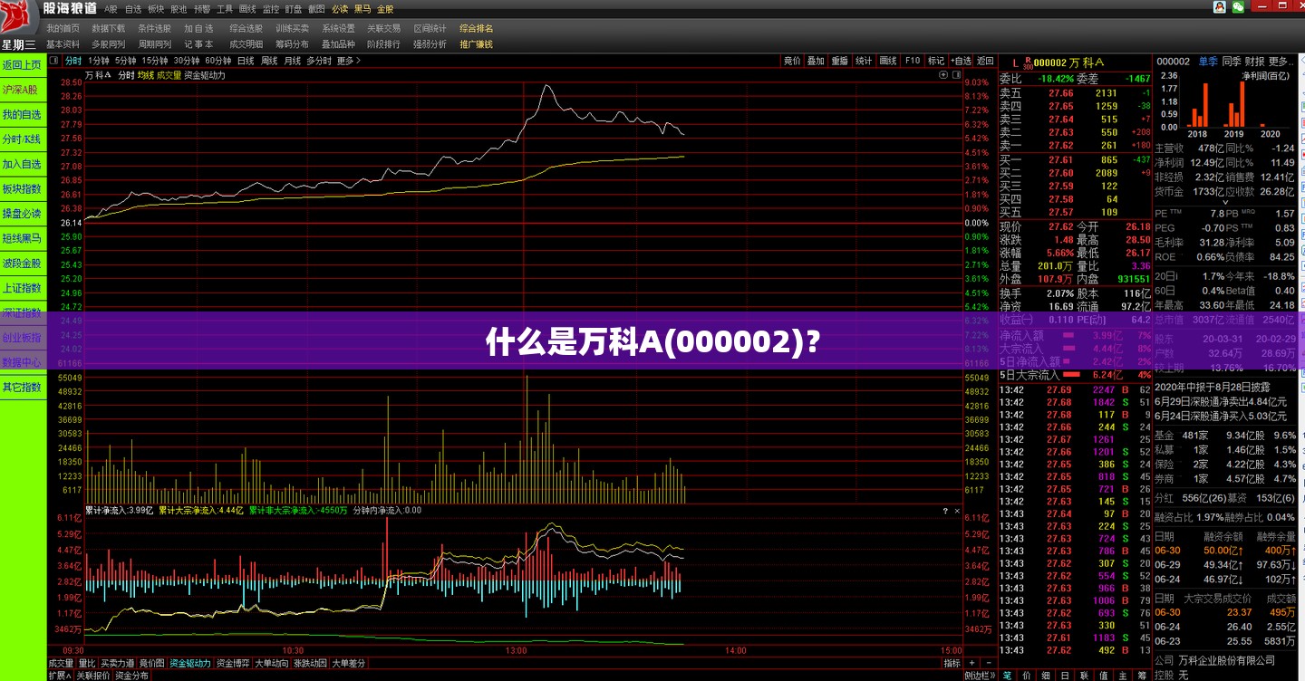This screenshot has height=681, width=1305.
Task: Select the 财报 tab in financial panel
Action: point(1255,61)
